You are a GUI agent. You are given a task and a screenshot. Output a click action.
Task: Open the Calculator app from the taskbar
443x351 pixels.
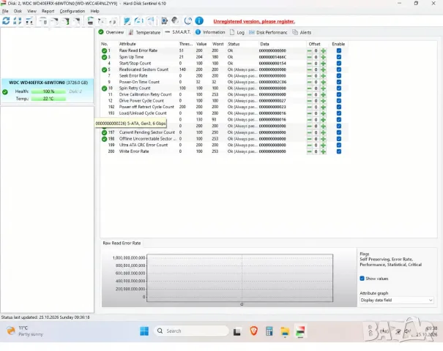269,331
